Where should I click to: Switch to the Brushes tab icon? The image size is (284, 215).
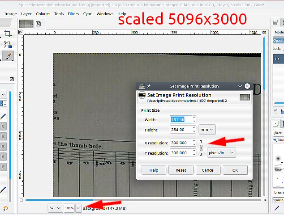point(275,124)
